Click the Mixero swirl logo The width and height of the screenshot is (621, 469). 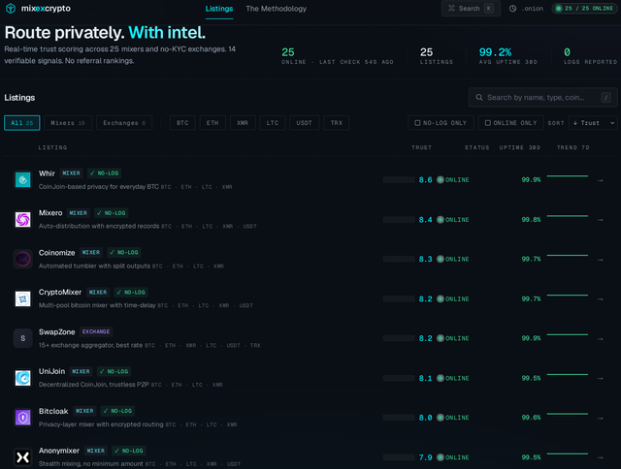point(23,219)
